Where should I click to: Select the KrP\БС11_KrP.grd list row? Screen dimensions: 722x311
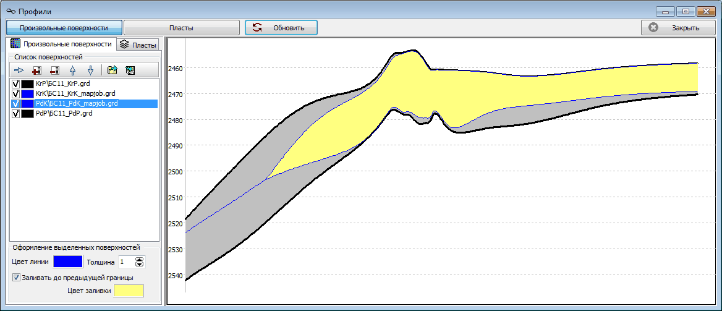pyautogui.click(x=84, y=84)
